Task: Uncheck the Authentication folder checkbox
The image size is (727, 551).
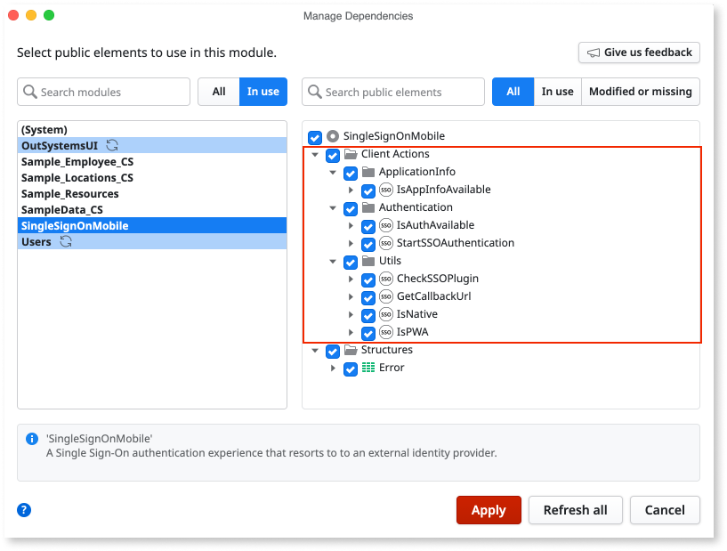Action: (x=350, y=207)
